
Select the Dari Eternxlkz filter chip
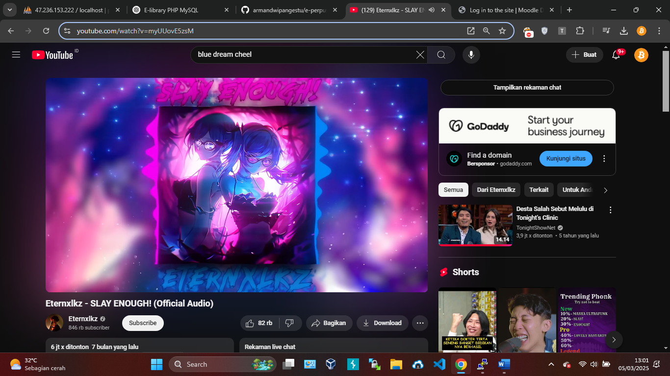coord(496,190)
